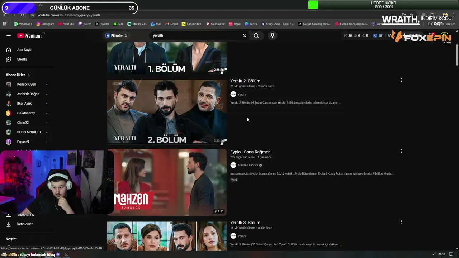The image size is (459, 258).
Task: Open more options for Yeraltı 2. Bölüm
Action: tap(401, 80)
